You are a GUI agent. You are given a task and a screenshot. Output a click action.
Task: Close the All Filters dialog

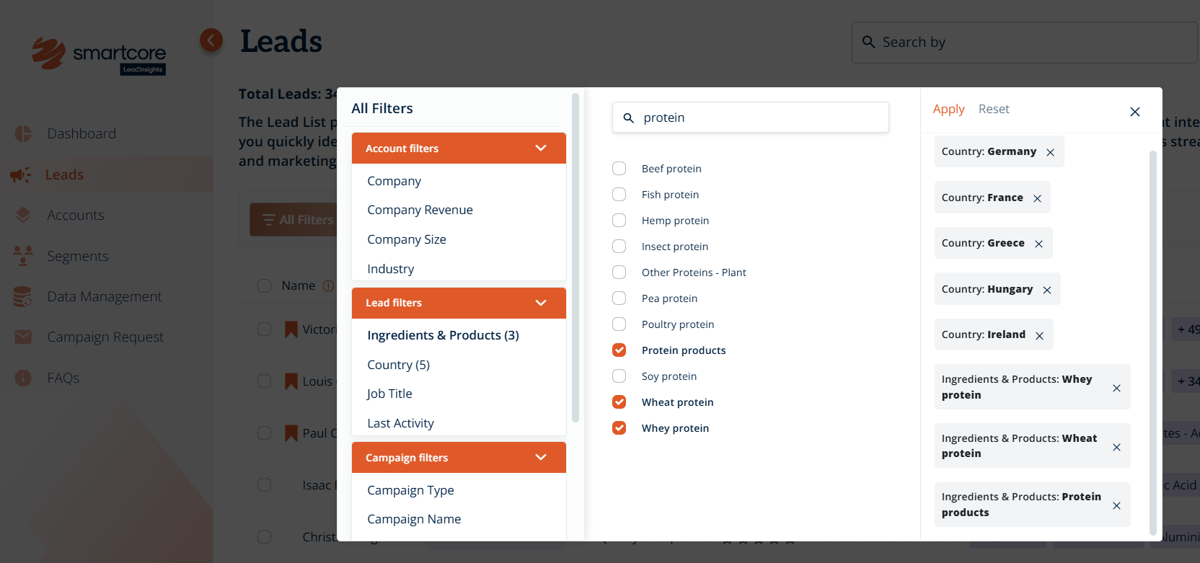click(x=1134, y=112)
